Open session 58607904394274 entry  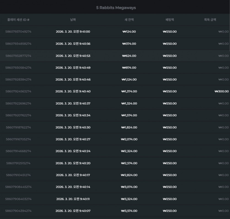click(x=18, y=211)
